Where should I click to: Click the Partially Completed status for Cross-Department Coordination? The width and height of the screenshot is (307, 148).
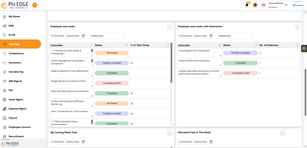point(240,53)
